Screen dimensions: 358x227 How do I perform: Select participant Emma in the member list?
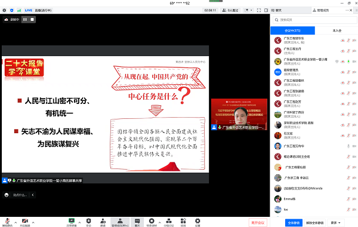coord(314,199)
